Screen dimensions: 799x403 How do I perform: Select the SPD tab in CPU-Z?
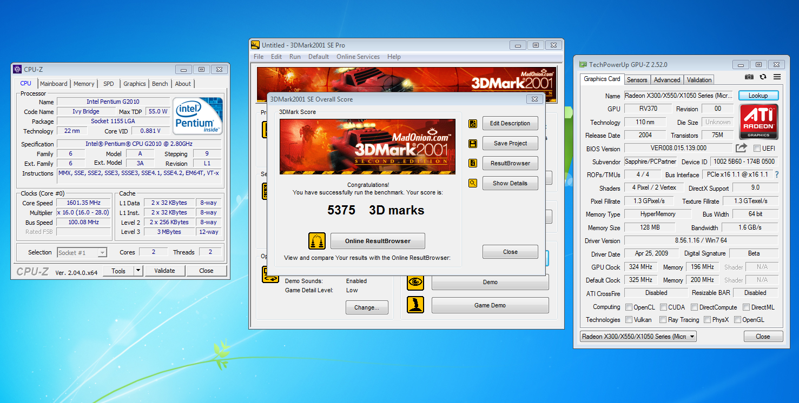(x=109, y=84)
